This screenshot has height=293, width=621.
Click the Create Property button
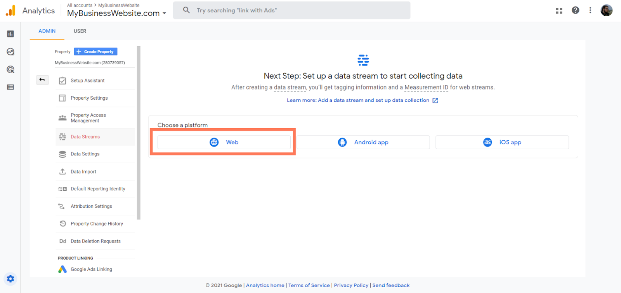(95, 52)
